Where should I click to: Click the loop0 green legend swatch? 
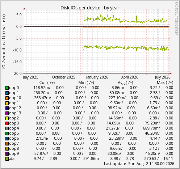7,88
